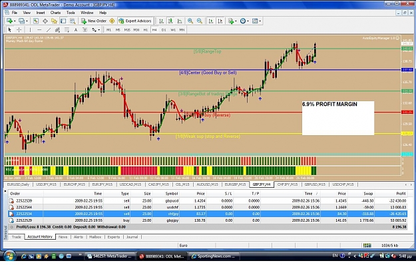Open the Trade tab in Terminal
This screenshot has height=265, width=416.
[x=16, y=237]
